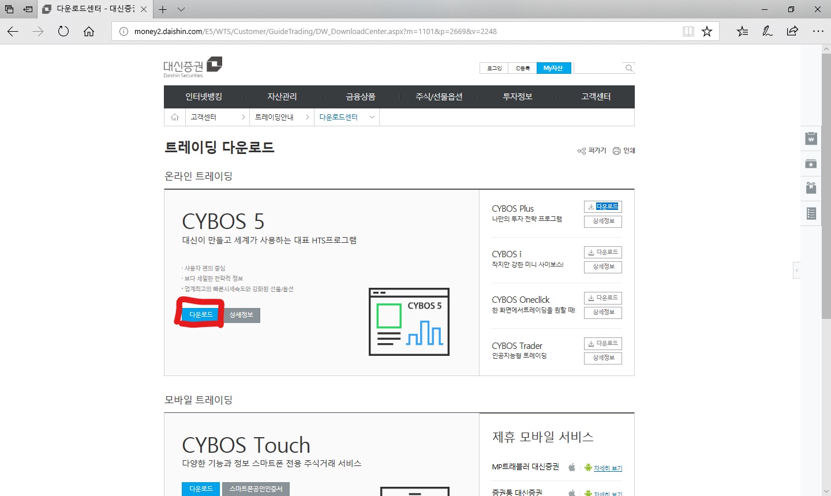831x496 pixels.
Task: Click the site search input field
Action: 599,68
